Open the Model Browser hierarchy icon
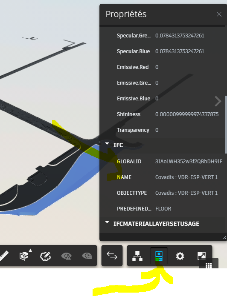Viewport: 227px width, 296px height. [137, 256]
